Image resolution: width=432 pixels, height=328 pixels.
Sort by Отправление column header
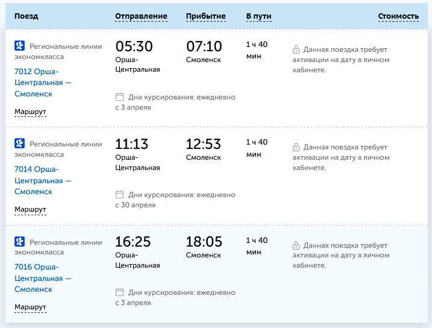[x=141, y=16]
